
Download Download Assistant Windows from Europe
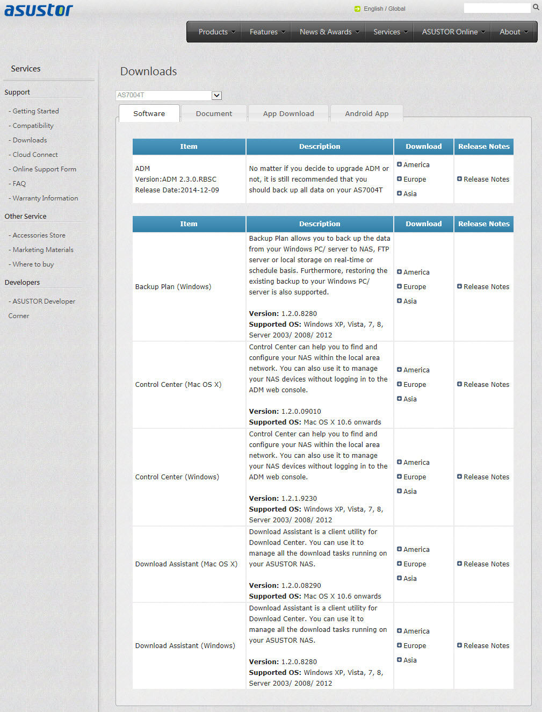click(x=415, y=645)
